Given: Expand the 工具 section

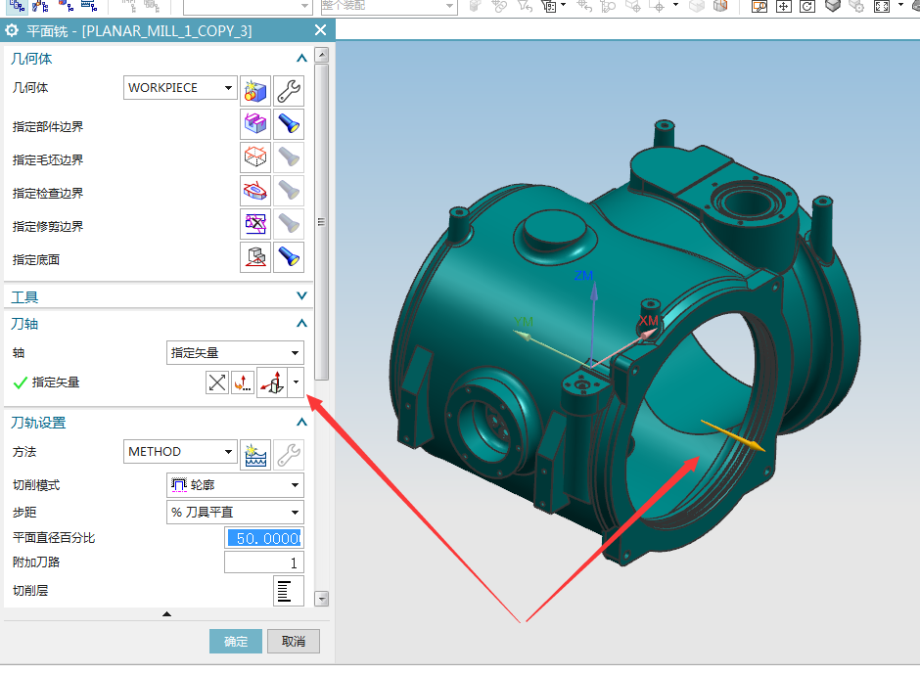Looking at the screenshot, I should 301,296.
